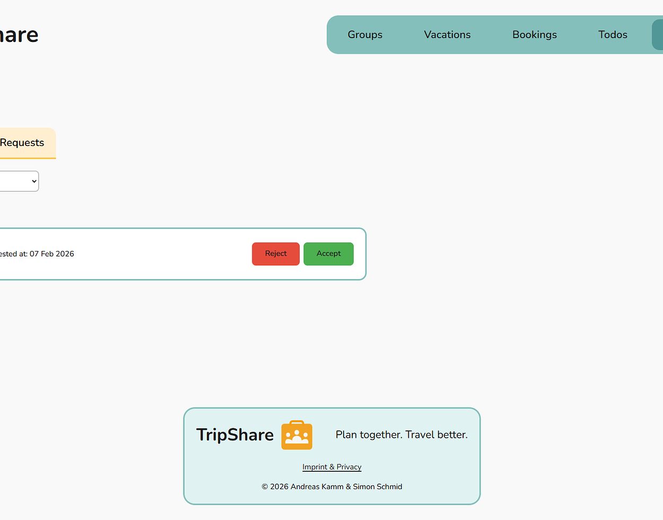Click the TripShare wordmark in the footer
Screen dimensions: 663x520
[235, 435]
